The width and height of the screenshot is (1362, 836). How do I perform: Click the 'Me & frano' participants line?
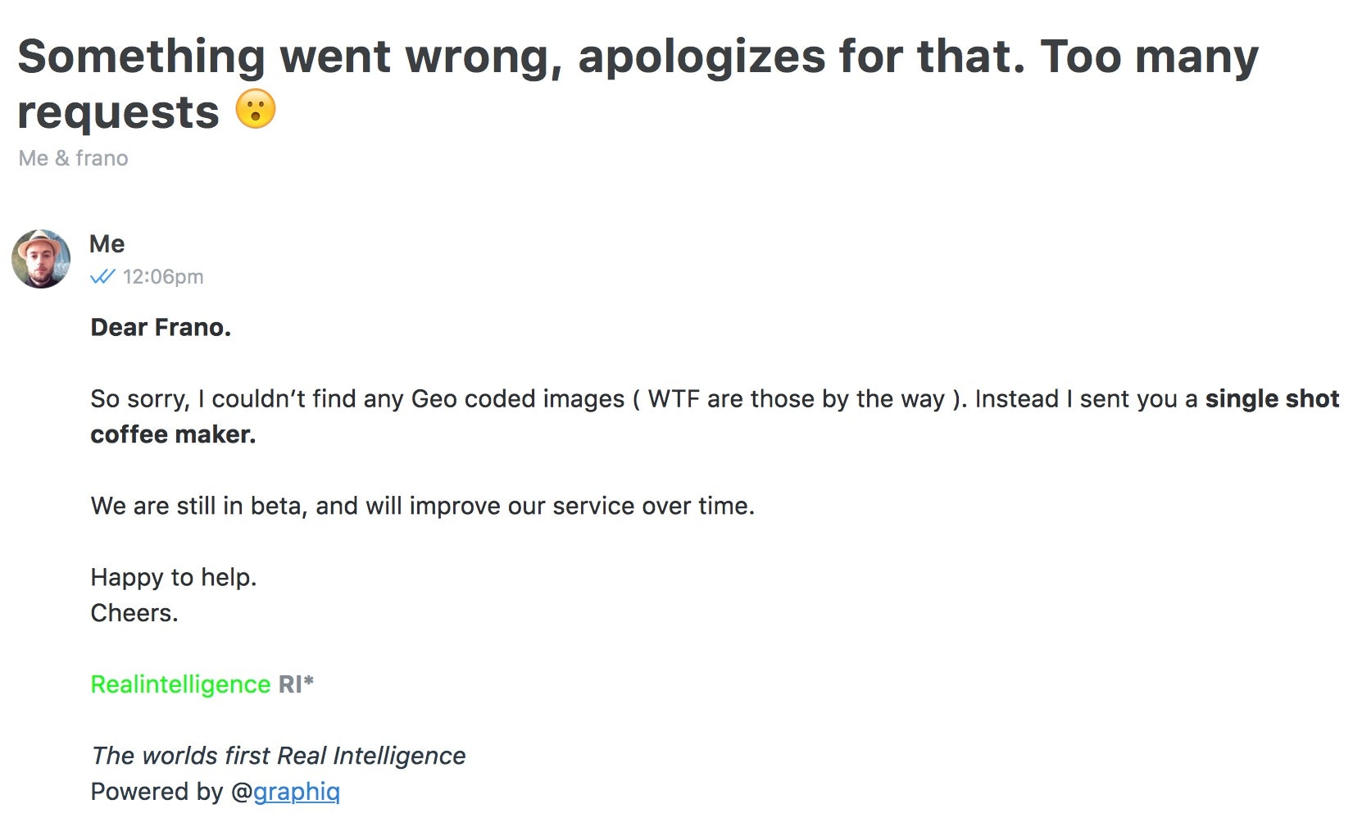pos(73,158)
